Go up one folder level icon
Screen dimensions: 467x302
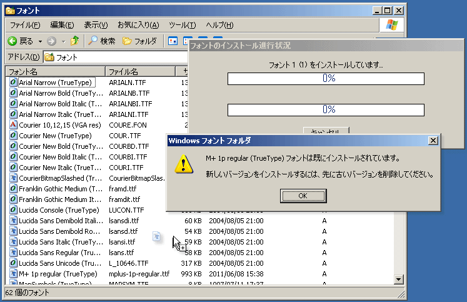(x=74, y=41)
